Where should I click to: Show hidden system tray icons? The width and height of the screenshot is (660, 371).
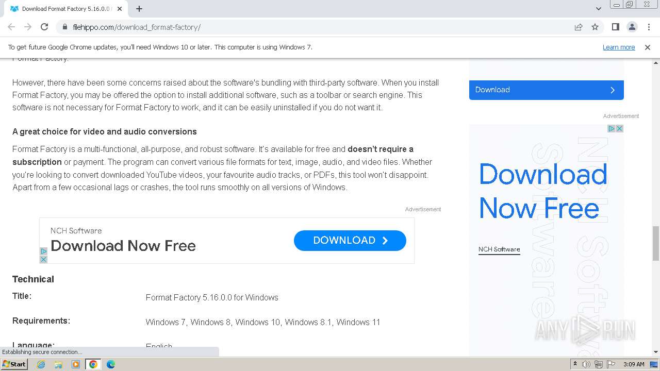point(575,364)
